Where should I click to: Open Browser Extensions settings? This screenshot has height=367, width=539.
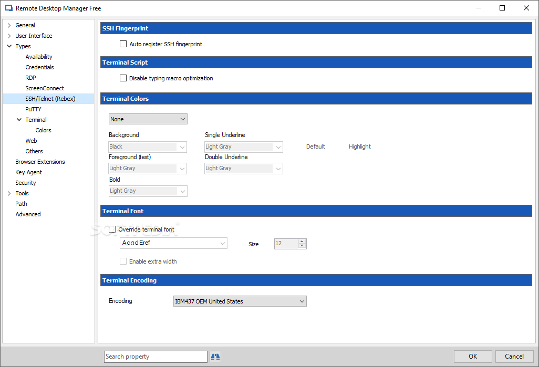point(40,162)
